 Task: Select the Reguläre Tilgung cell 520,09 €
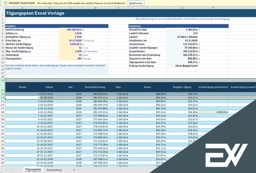(x=182, y=116)
